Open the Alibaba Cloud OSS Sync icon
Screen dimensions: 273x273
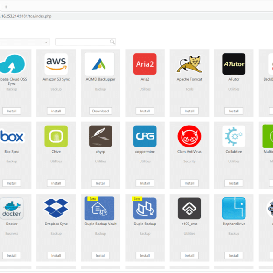tap(12, 64)
